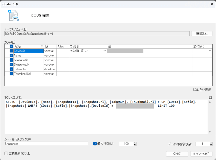
Task: Click the OK(O) button
Action: pyautogui.click(x=177, y=154)
